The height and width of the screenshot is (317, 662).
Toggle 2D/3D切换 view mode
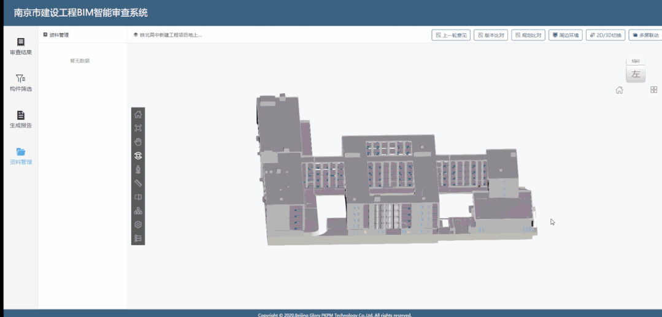[x=606, y=35]
